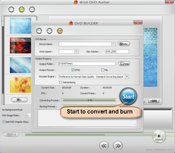Select the yellow flowers background thumbnail

tap(21, 85)
